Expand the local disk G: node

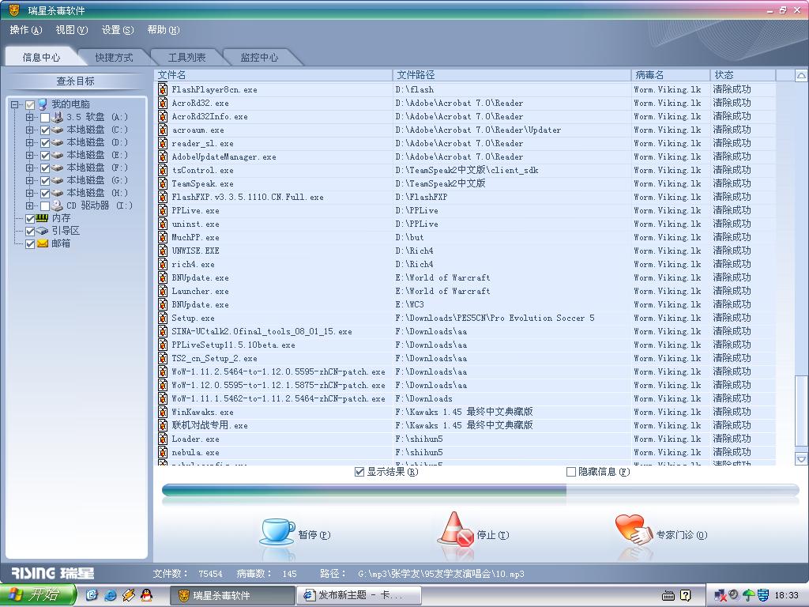tap(29, 181)
